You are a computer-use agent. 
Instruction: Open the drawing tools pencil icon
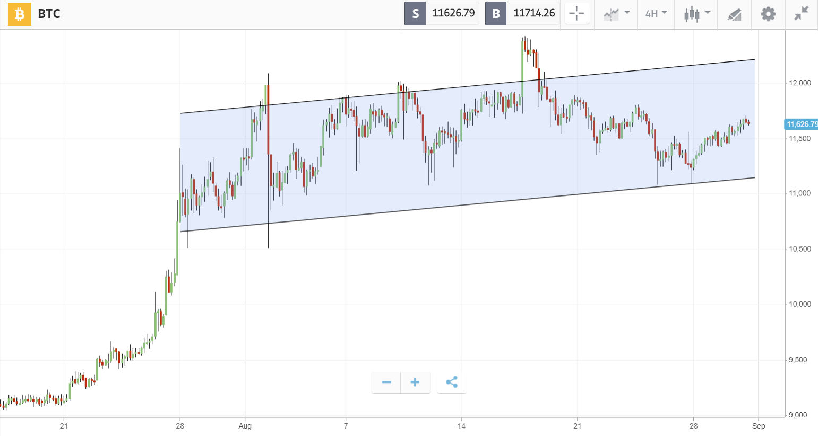(x=734, y=14)
